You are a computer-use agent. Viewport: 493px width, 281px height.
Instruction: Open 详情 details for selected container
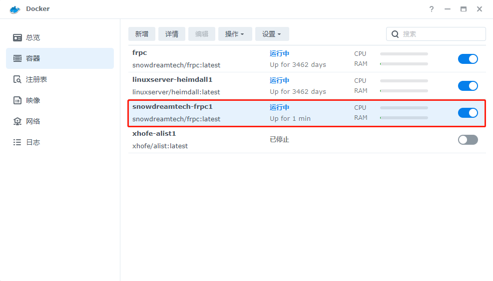172,34
